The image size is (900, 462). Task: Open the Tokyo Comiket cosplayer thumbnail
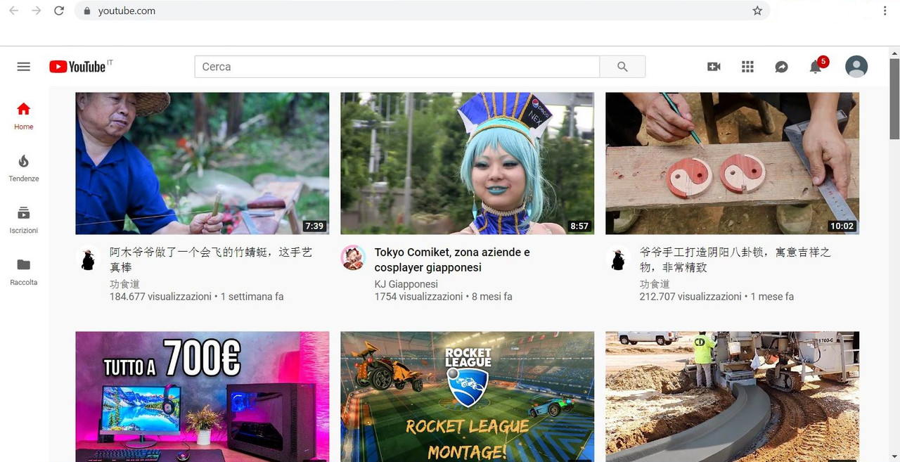coord(467,163)
